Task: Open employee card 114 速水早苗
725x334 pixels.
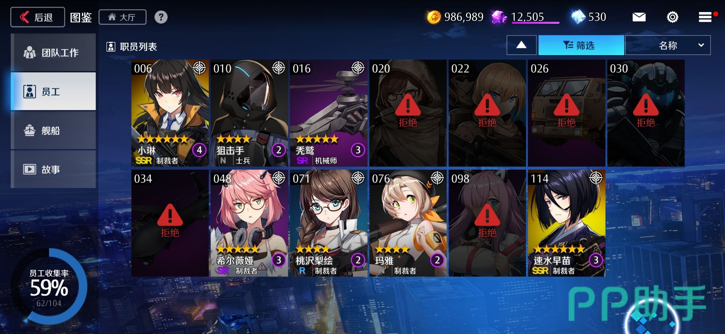Action: 566,223
